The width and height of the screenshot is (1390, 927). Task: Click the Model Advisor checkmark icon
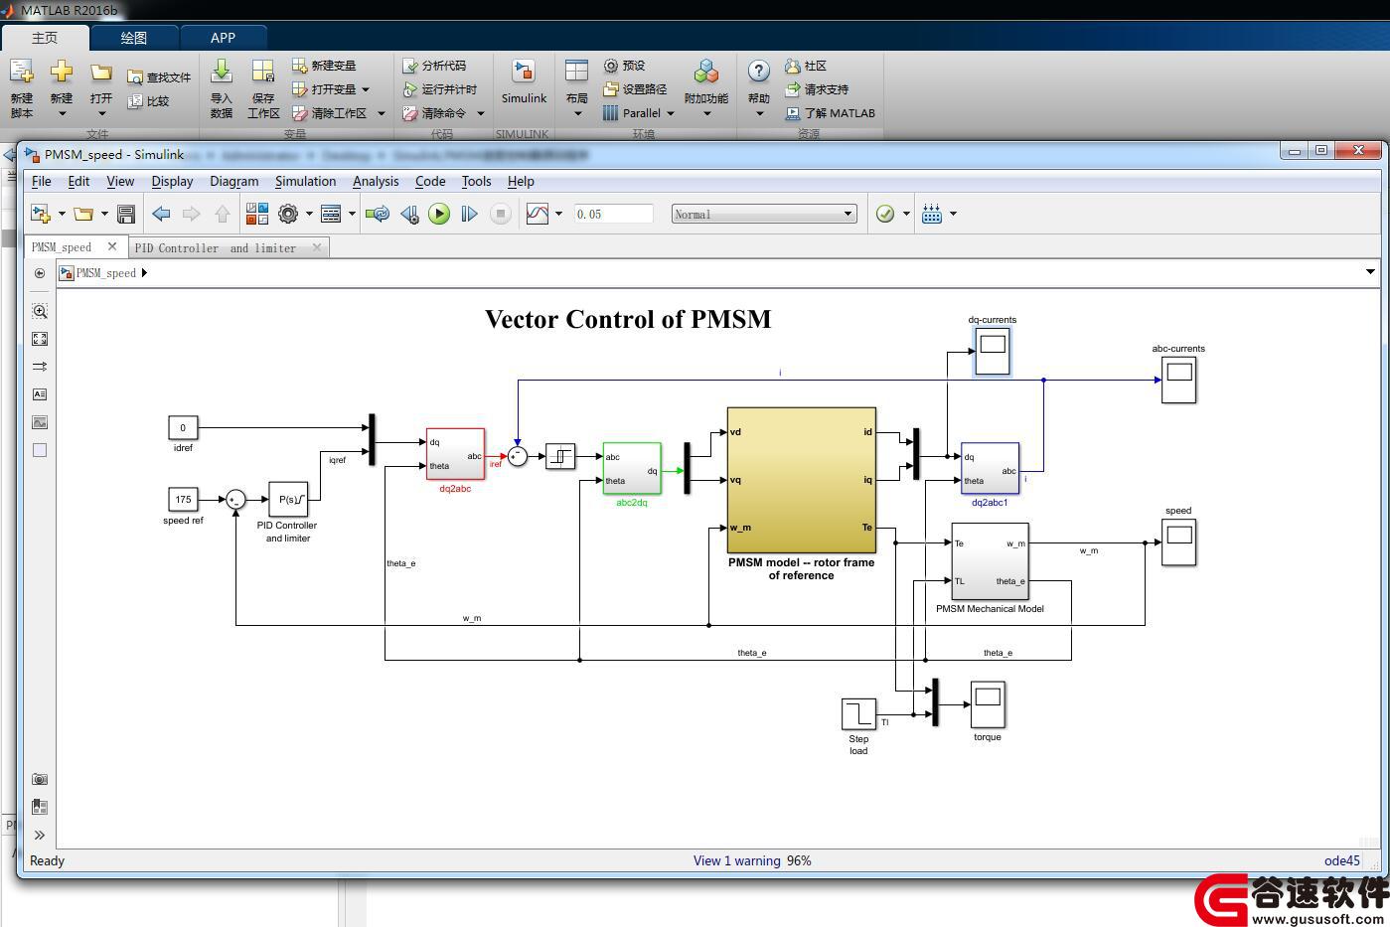885,214
